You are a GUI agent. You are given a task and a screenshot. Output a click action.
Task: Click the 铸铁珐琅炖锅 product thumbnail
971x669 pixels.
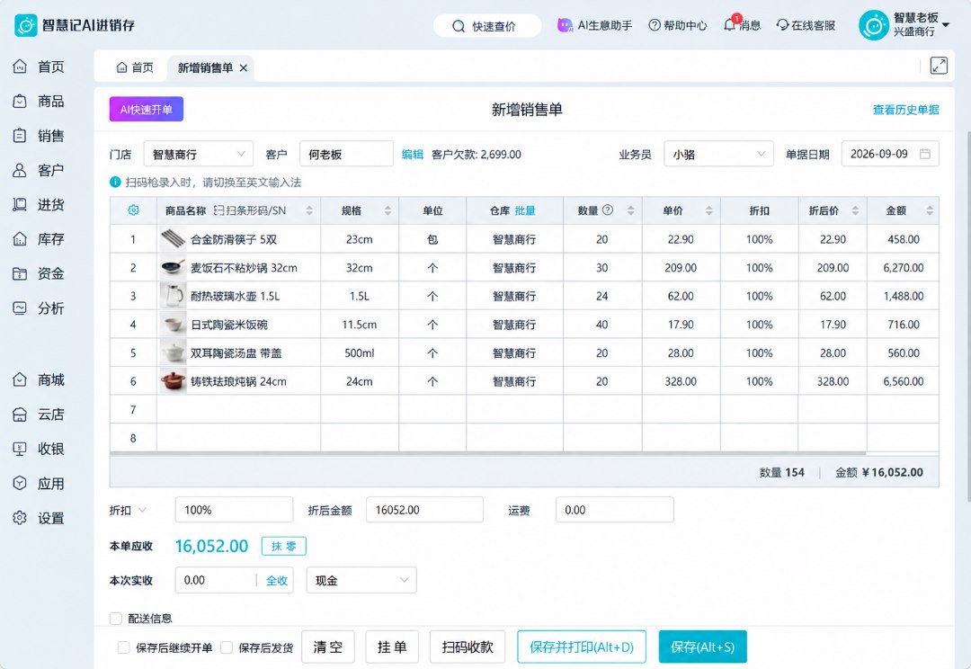(x=173, y=381)
